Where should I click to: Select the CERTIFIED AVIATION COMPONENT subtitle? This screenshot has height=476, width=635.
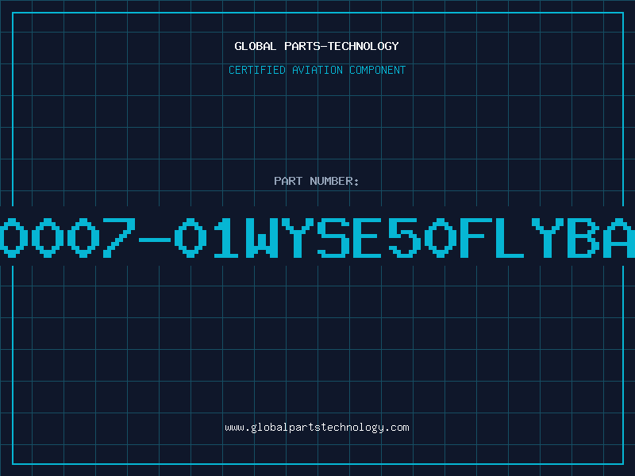click(x=317, y=70)
